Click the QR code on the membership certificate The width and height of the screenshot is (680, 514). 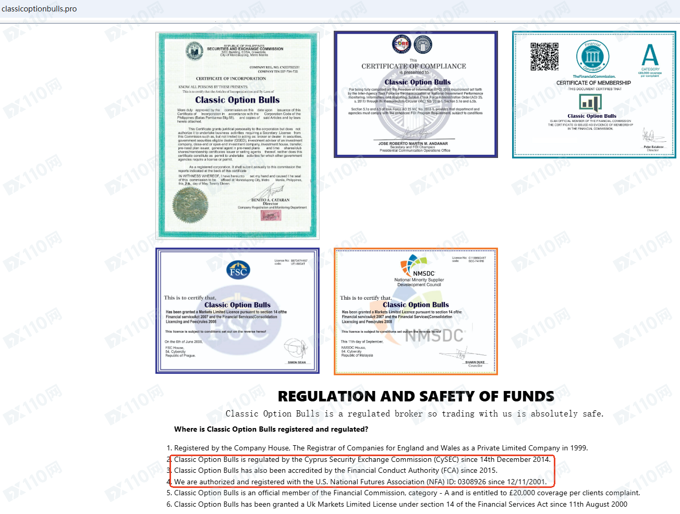pyautogui.click(x=544, y=56)
